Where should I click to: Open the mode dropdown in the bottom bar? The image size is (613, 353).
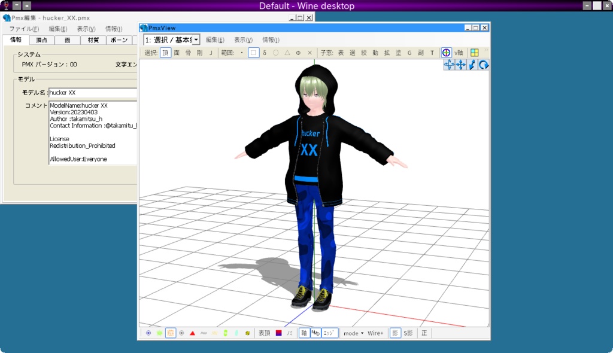[x=356, y=333]
